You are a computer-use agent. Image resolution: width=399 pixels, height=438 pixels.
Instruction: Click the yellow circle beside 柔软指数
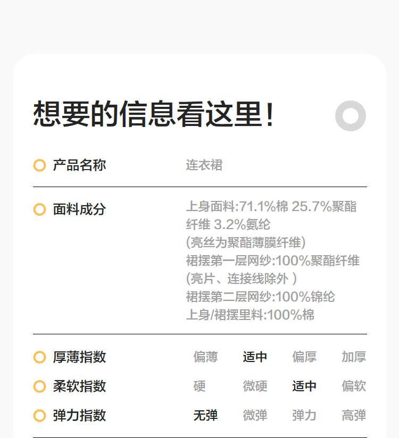(39, 386)
